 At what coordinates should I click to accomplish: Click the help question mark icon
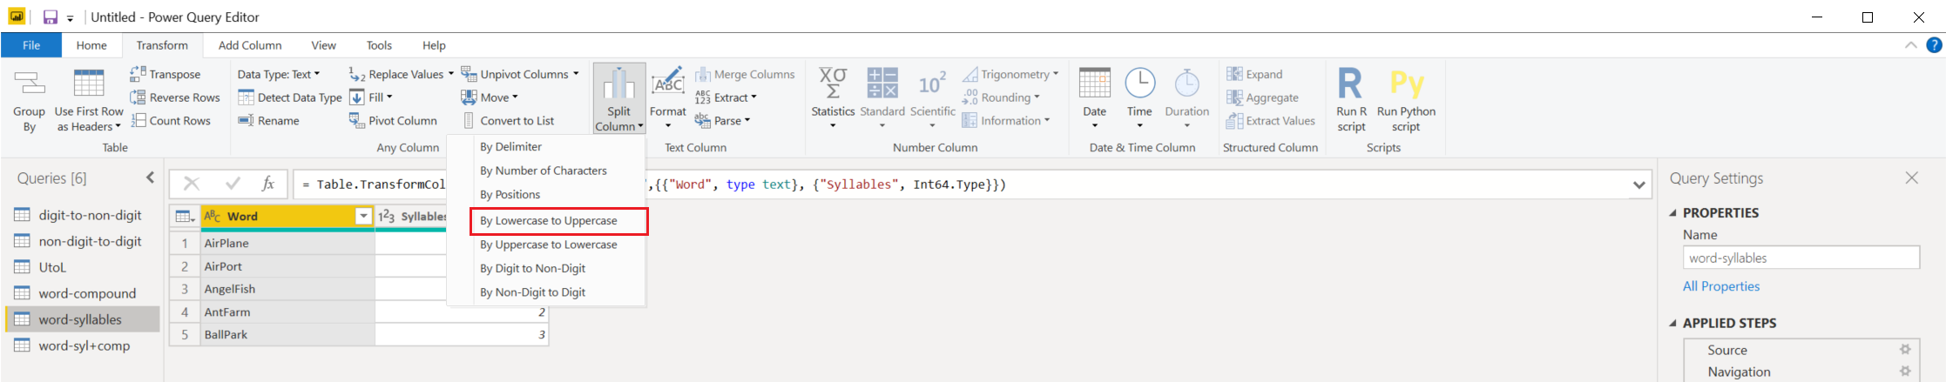pyautogui.click(x=1934, y=45)
